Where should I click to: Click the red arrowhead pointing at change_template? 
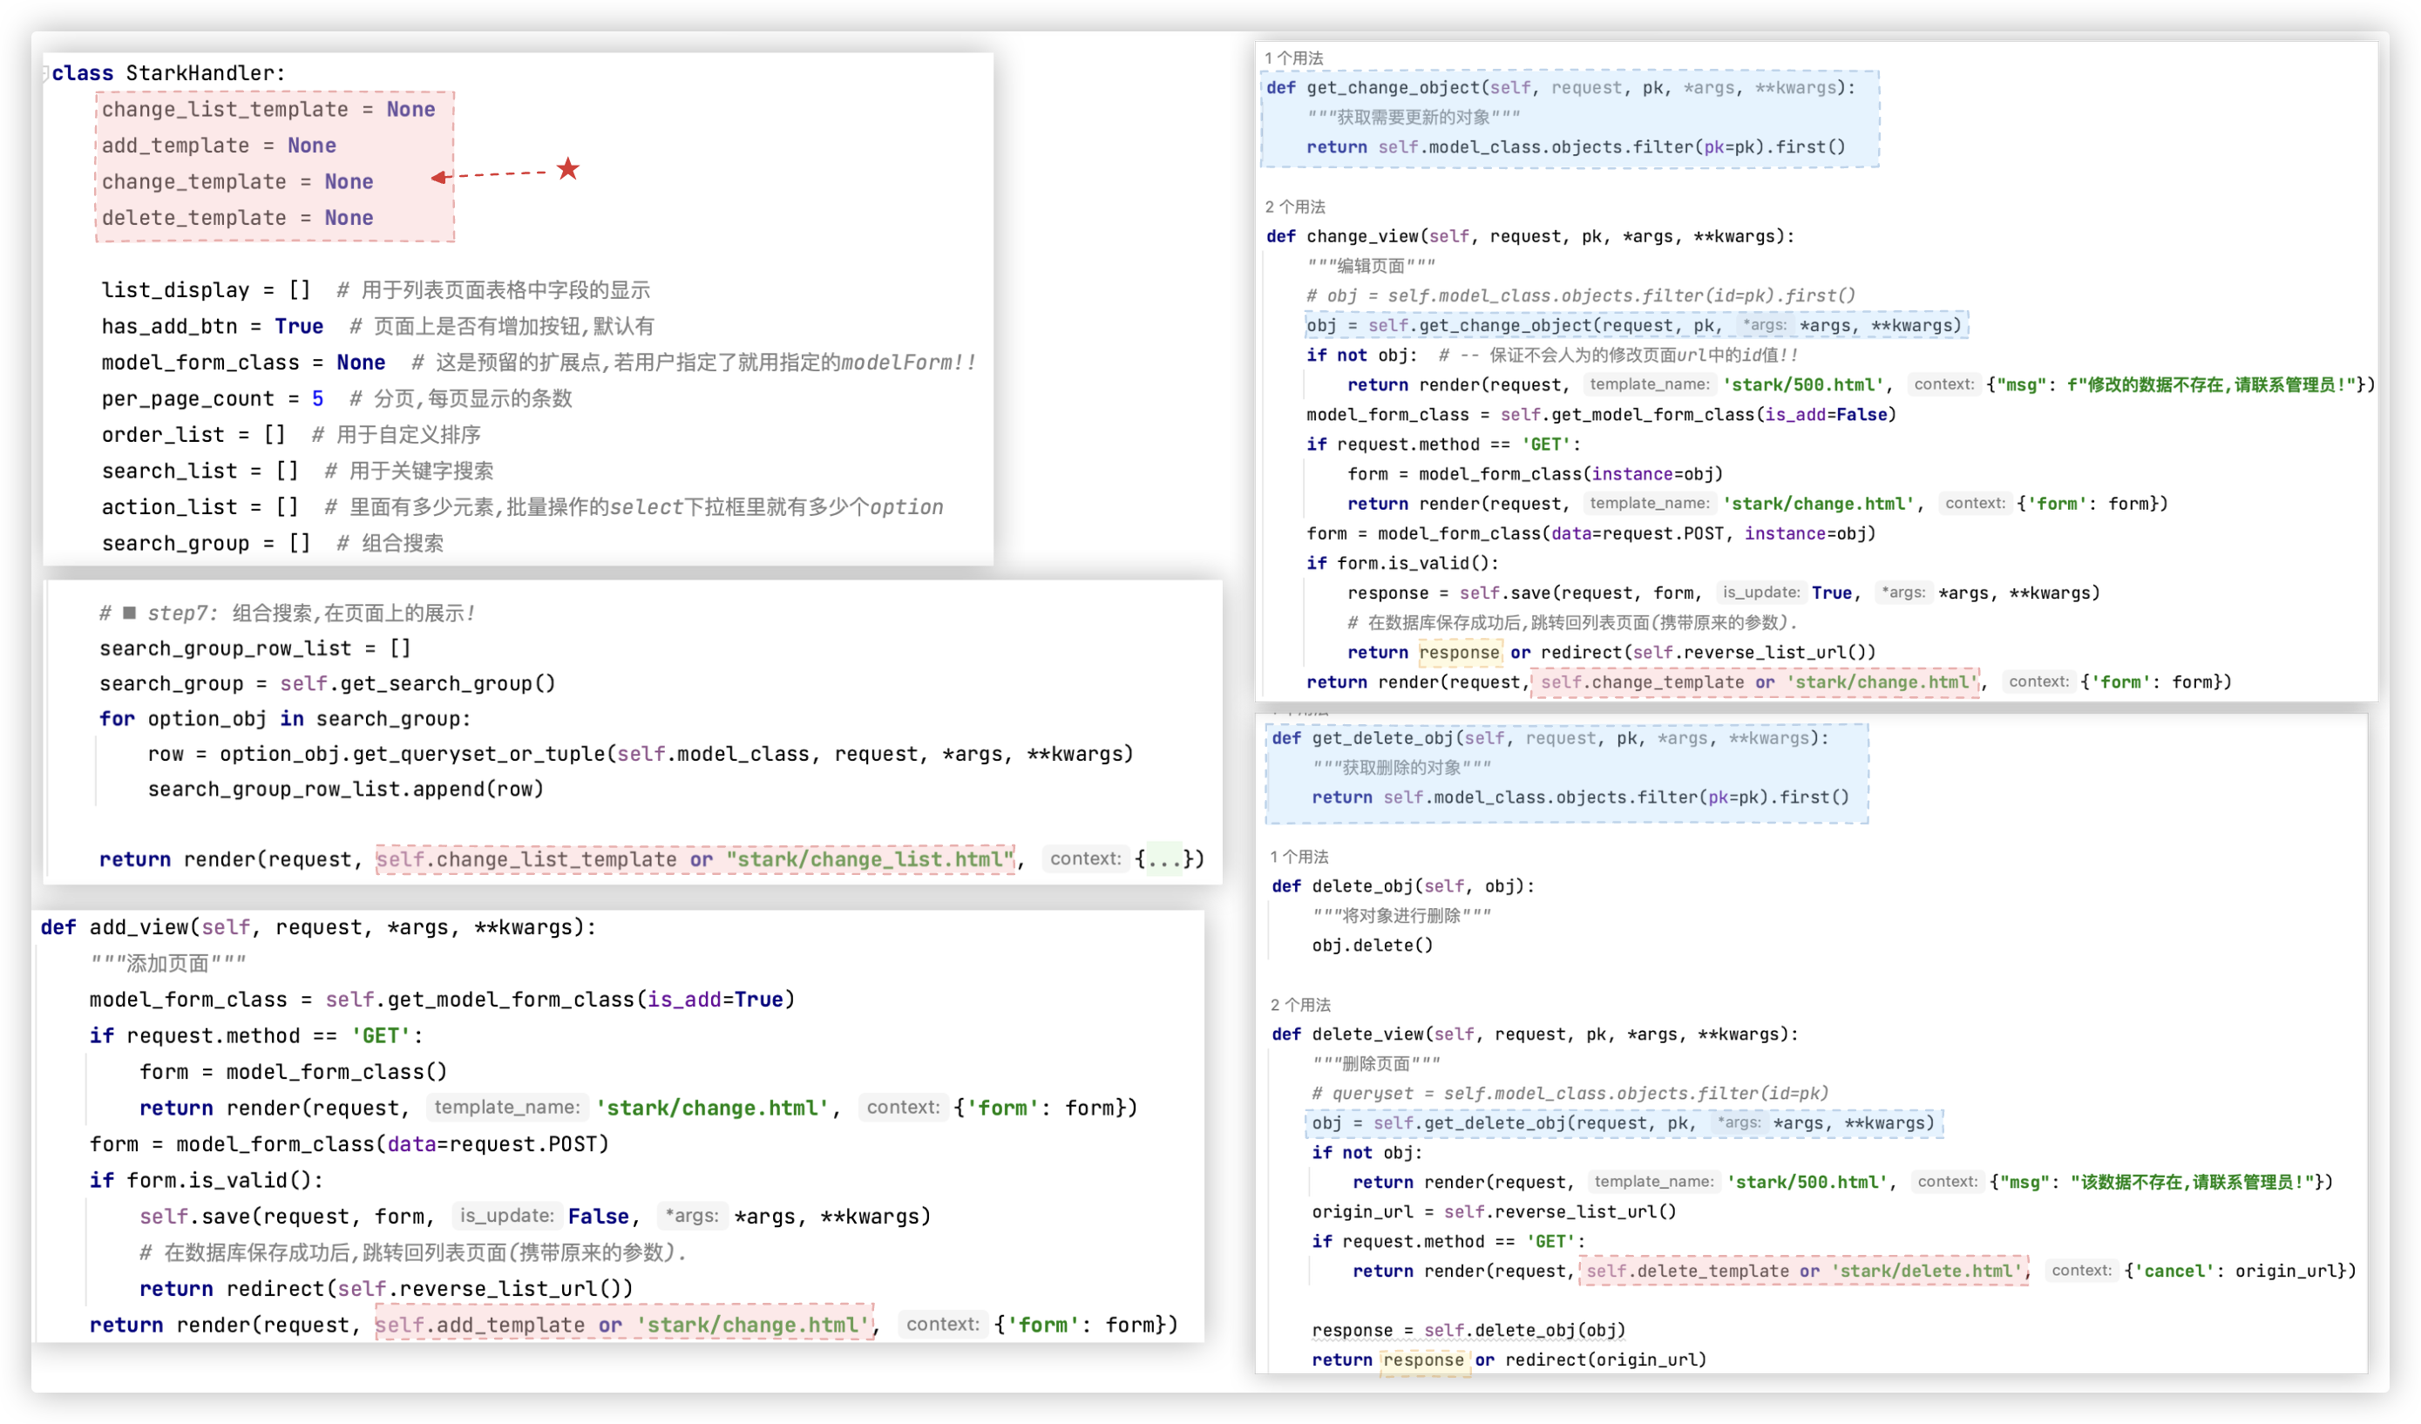pos(438,177)
